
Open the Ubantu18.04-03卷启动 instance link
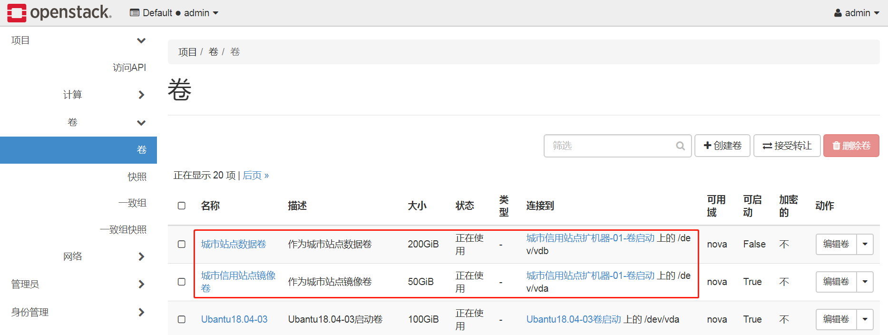point(574,319)
